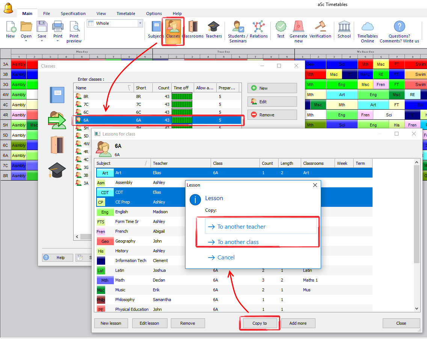Click the subjects book icon in Classes sidebar
Viewport: 427px width, 339px height.
click(x=57, y=95)
